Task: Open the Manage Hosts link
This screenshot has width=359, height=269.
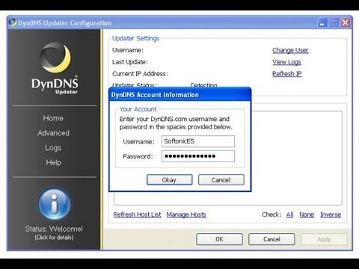Action: [x=186, y=214]
